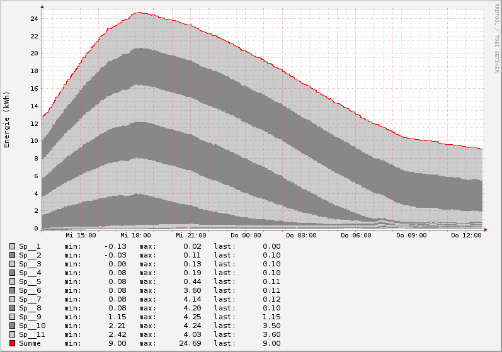The image size is (502, 352).
Task: Click the Sp__4 legend color square
Action: coord(12,273)
